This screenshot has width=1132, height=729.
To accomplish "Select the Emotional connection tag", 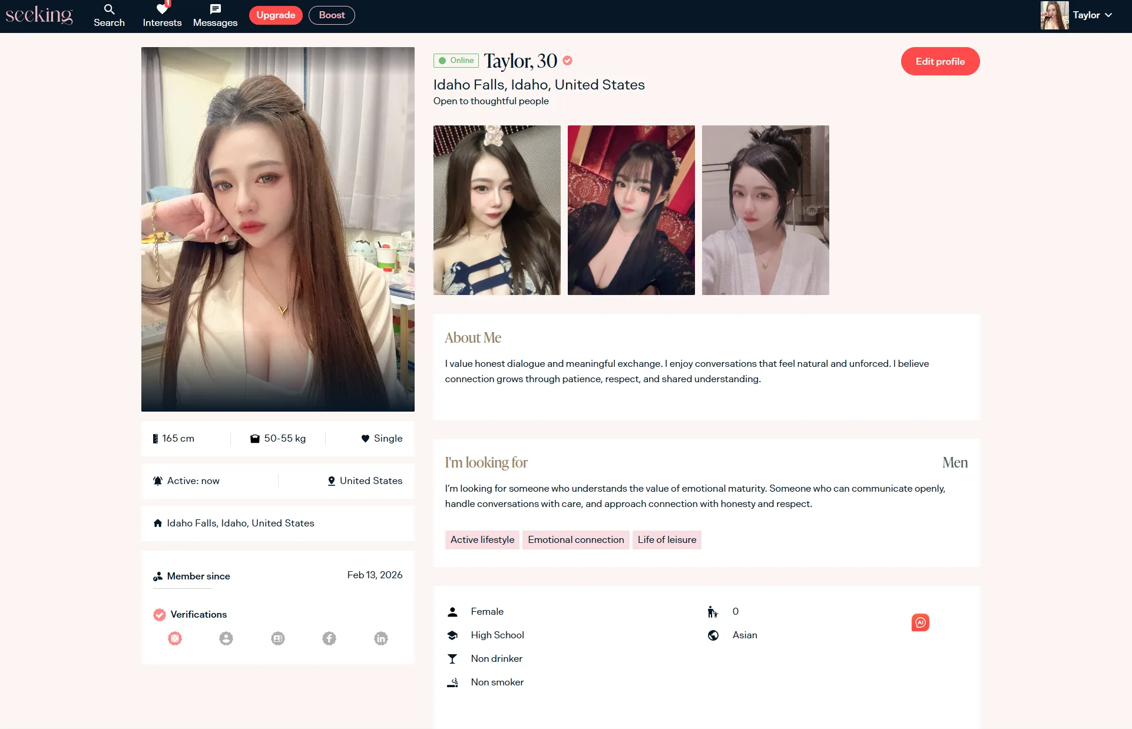I will [575, 540].
